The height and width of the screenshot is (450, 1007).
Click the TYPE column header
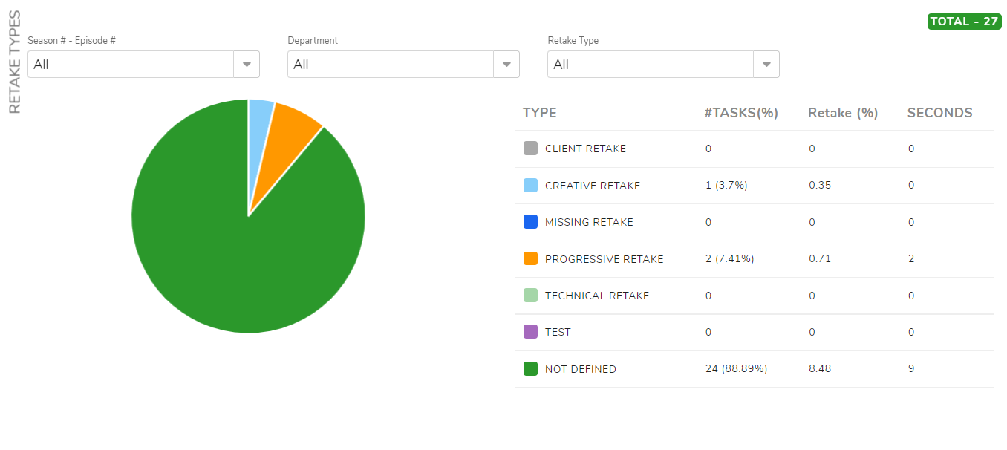click(540, 113)
